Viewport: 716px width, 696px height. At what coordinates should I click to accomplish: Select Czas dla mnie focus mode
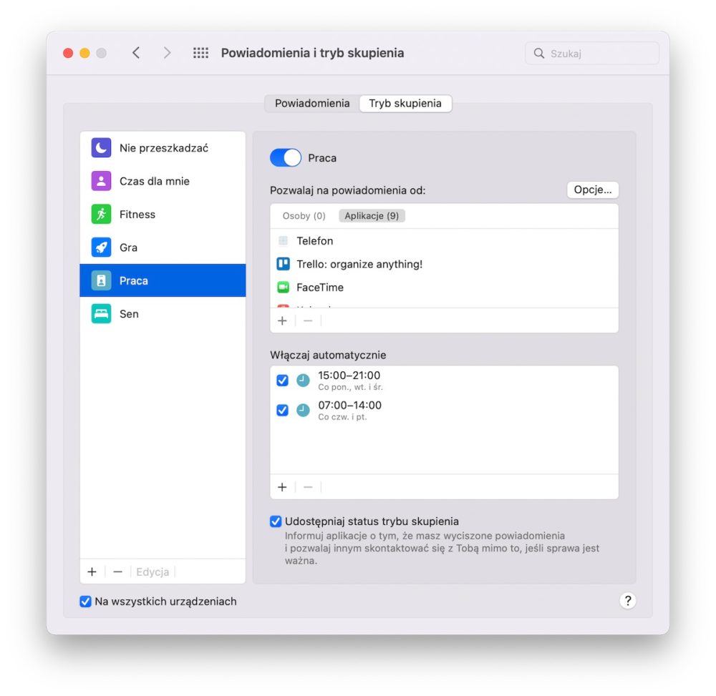click(163, 181)
